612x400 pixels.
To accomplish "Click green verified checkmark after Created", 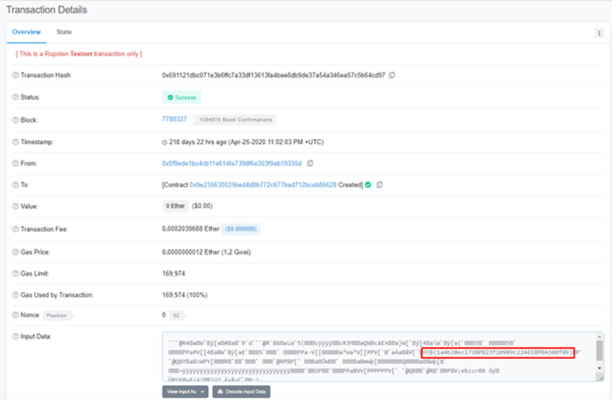I will coord(368,185).
